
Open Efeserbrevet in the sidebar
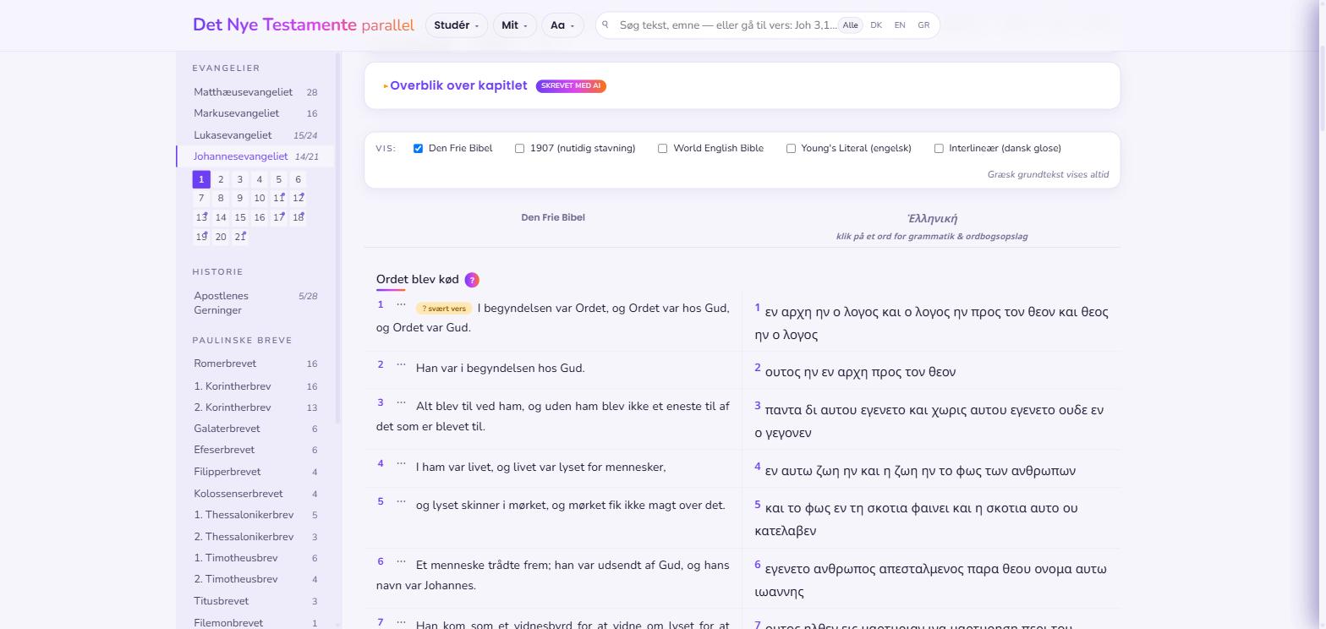pos(255,450)
